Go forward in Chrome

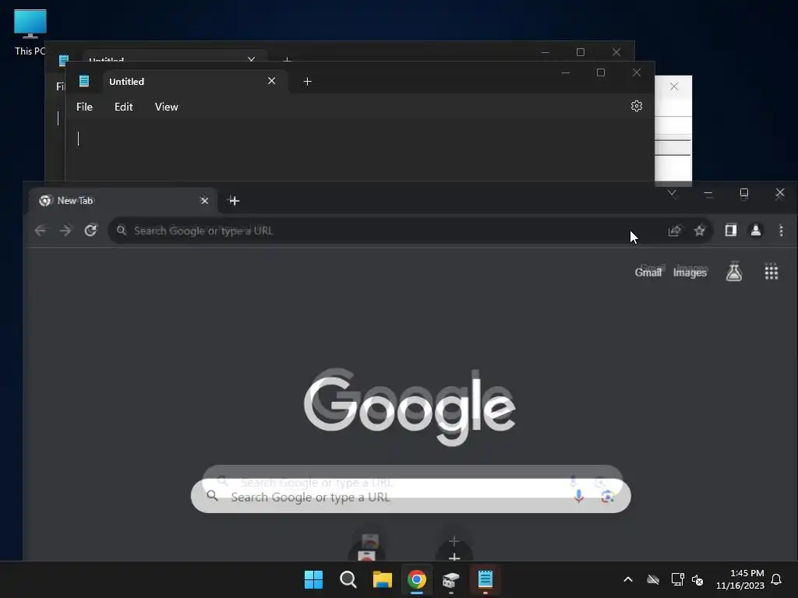point(65,230)
